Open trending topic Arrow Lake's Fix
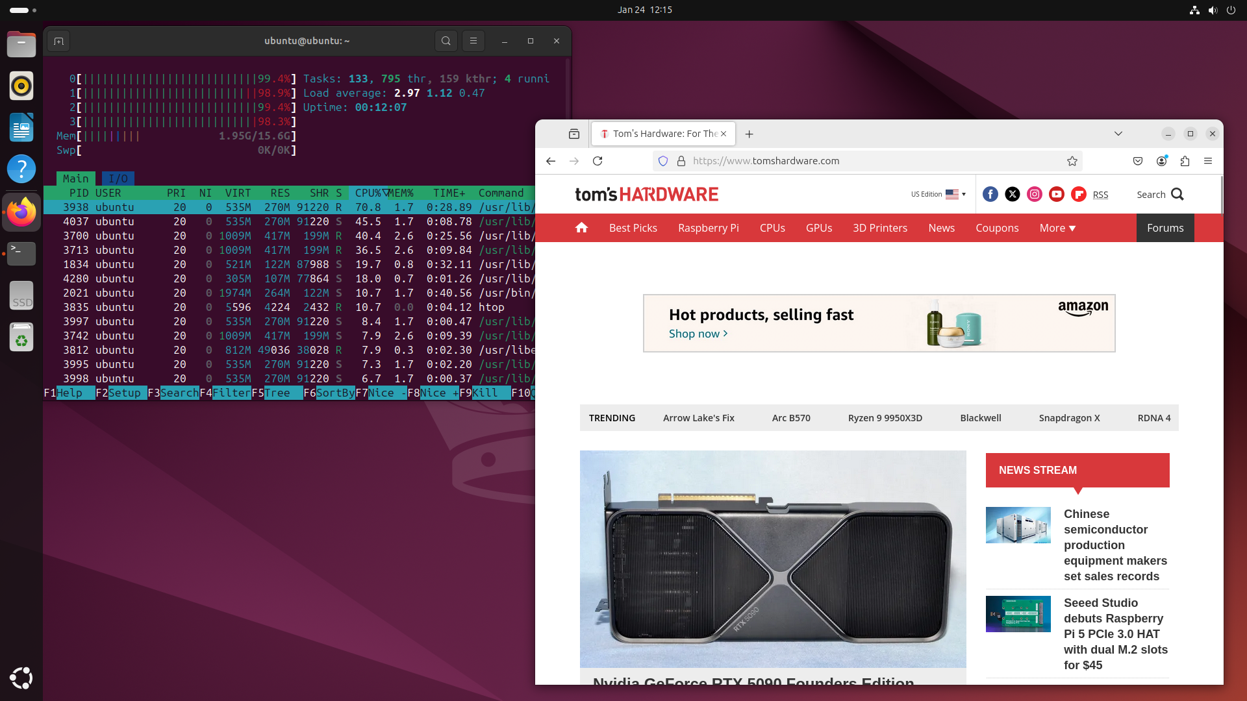 point(699,418)
